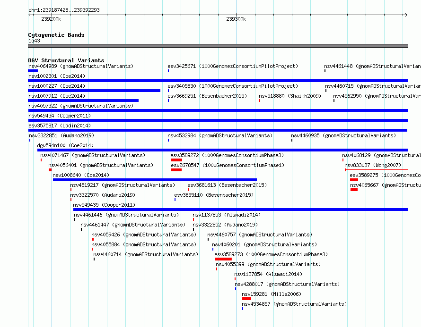Open nsv3322852 (Audano2019) variant
The image size is (421, 327).
pos(225,225)
